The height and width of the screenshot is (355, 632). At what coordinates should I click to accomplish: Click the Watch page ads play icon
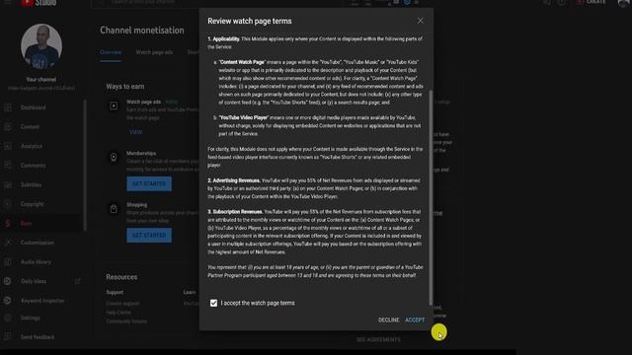tap(114, 106)
